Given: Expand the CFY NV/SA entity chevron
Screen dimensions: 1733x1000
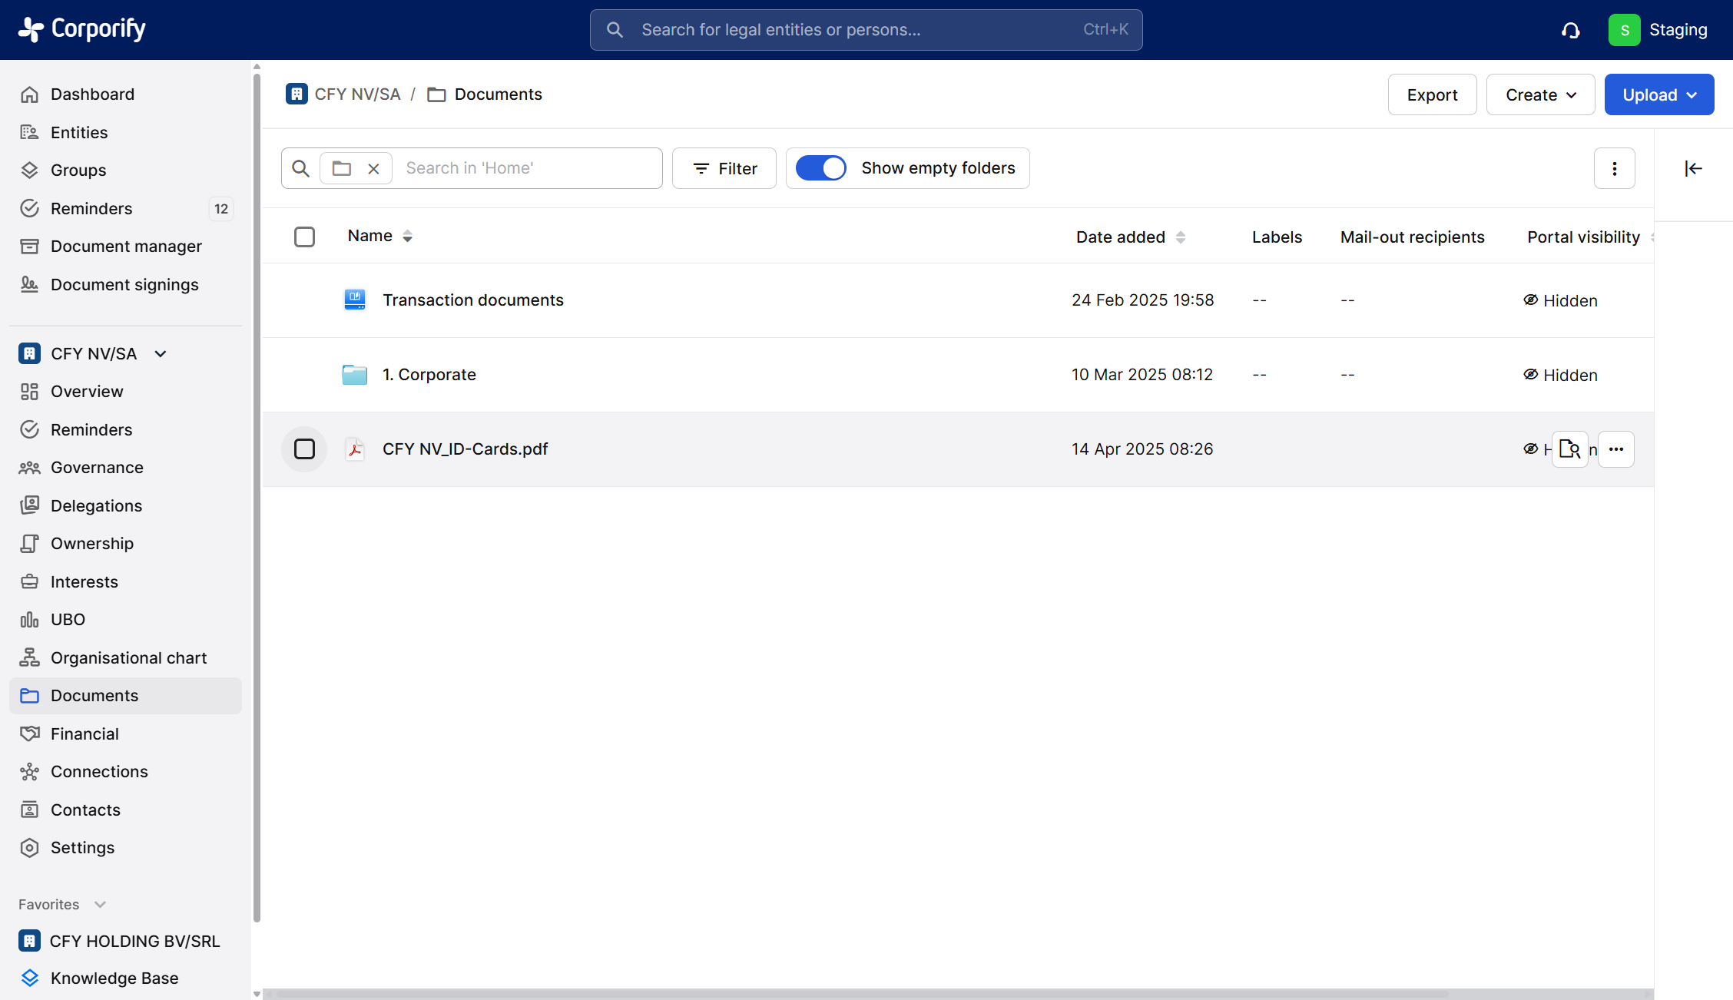Looking at the screenshot, I should pyautogui.click(x=161, y=354).
